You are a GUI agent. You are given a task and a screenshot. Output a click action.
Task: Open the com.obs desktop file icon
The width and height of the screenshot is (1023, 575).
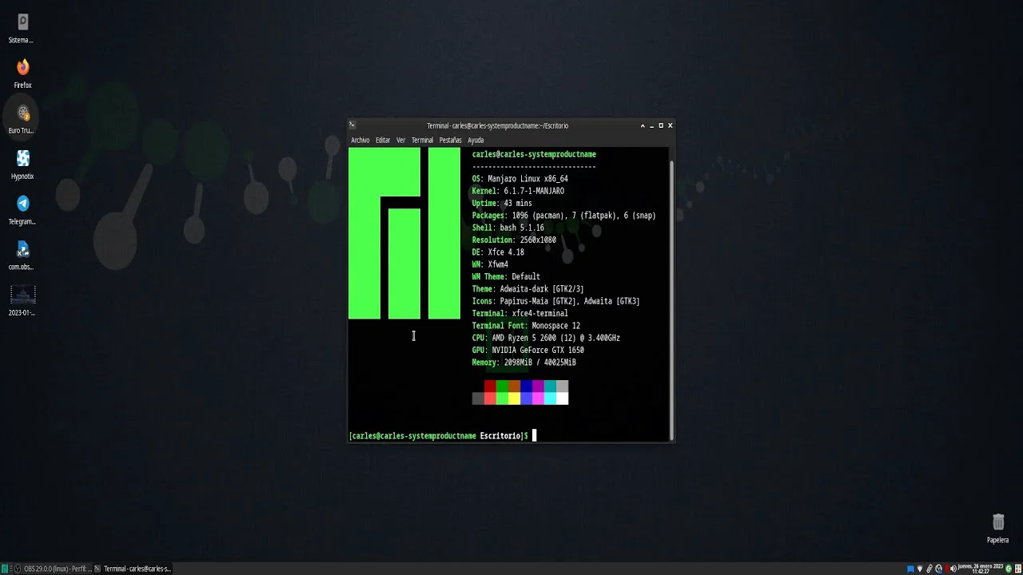(22, 250)
